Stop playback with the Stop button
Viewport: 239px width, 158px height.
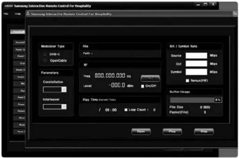click(204, 132)
